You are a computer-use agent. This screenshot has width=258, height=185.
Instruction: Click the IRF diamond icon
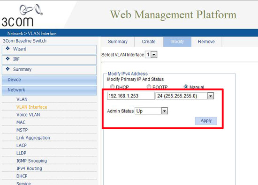(8, 59)
